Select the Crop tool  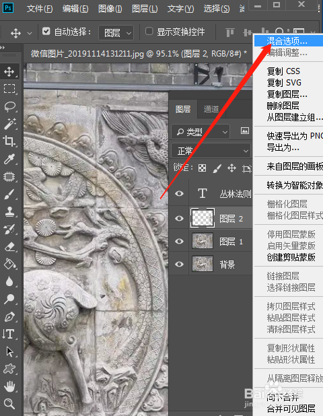pos(9,141)
